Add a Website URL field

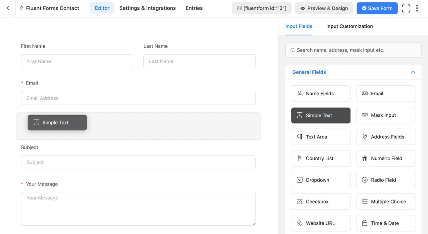(x=320, y=223)
